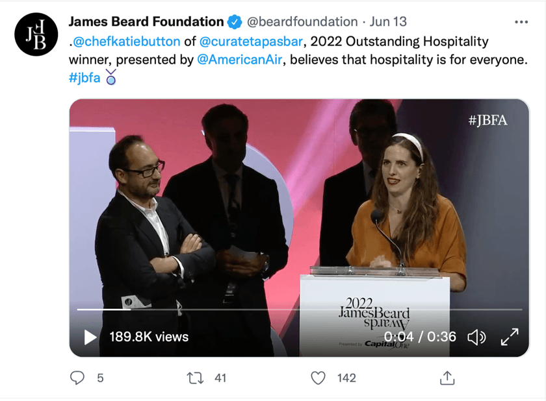Mute the video audio
The height and width of the screenshot is (401, 546).
click(477, 337)
